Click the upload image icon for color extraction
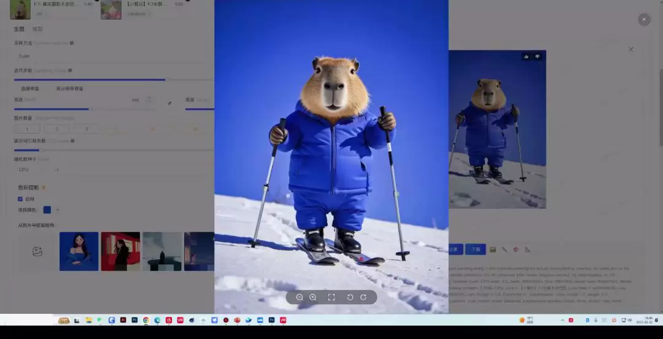The width and height of the screenshot is (663, 339). click(37, 251)
